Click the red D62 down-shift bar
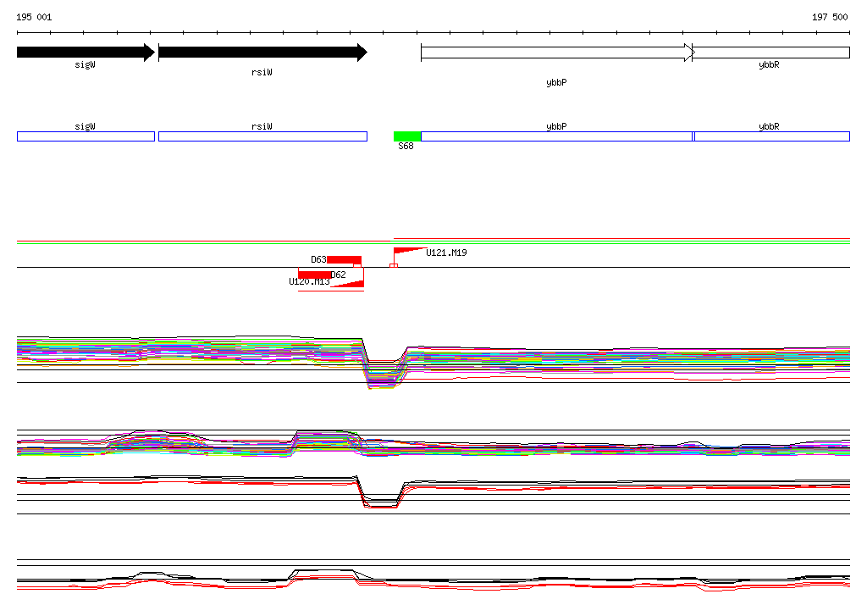The height and width of the screenshot is (605, 867). 315,275
